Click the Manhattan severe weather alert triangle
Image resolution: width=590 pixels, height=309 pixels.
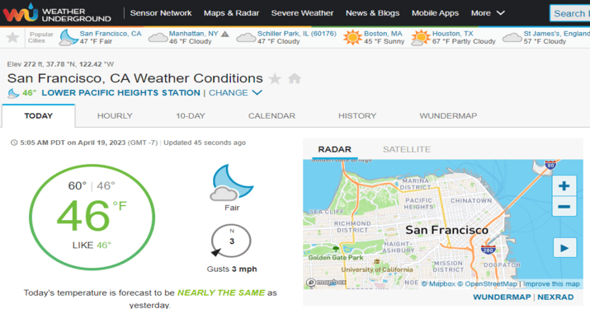[225, 34]
